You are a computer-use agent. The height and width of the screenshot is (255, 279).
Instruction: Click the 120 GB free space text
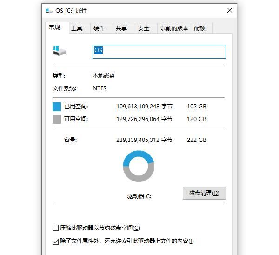tap(197, 119)
